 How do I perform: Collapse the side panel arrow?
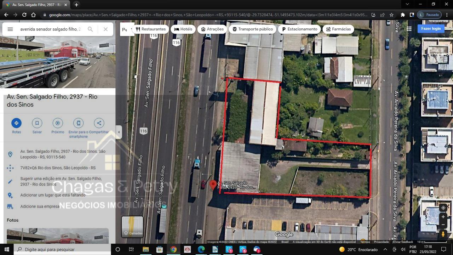119,132
